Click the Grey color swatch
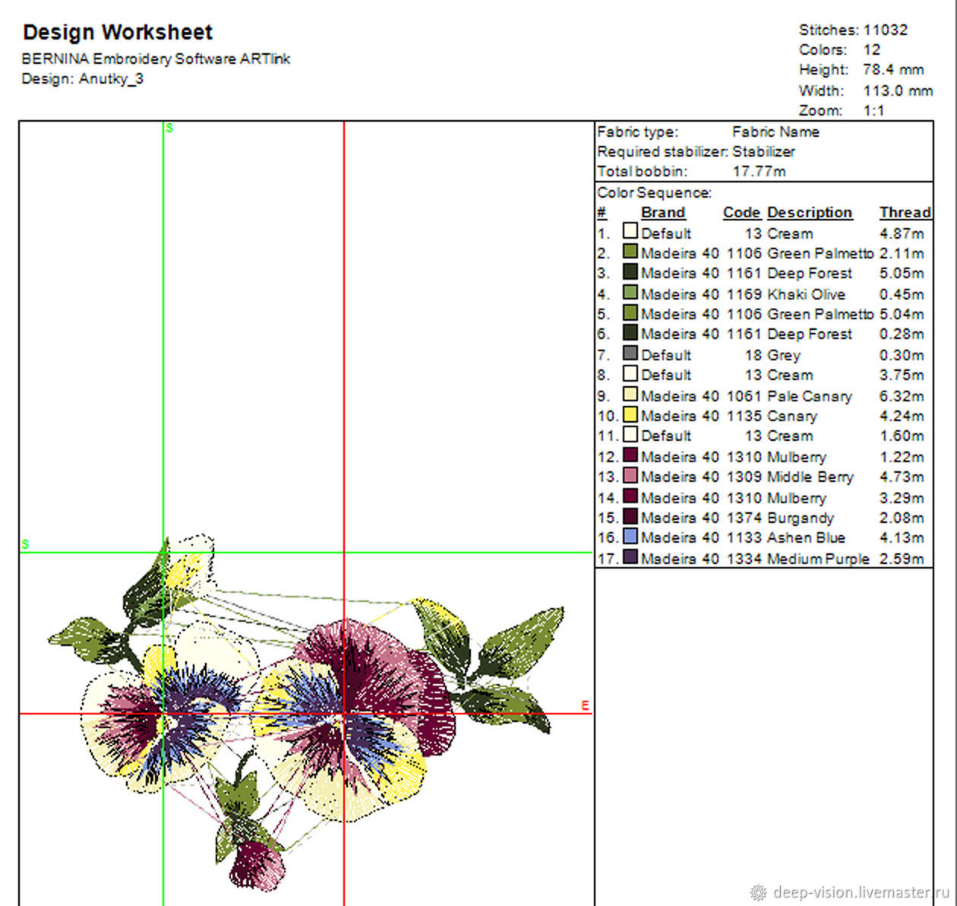 tap(630, 353)
